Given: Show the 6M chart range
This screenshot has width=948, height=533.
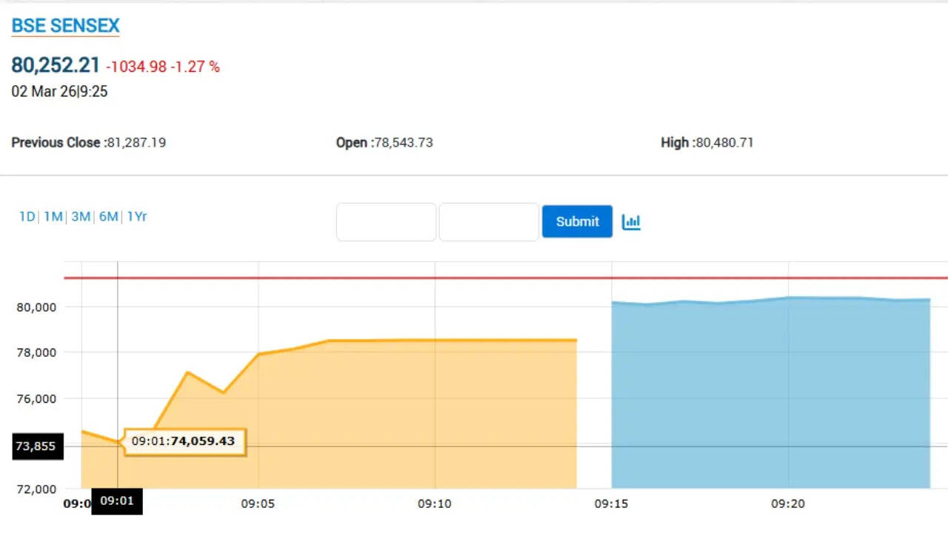Looking at the screenshot, I should click(109, 217).
